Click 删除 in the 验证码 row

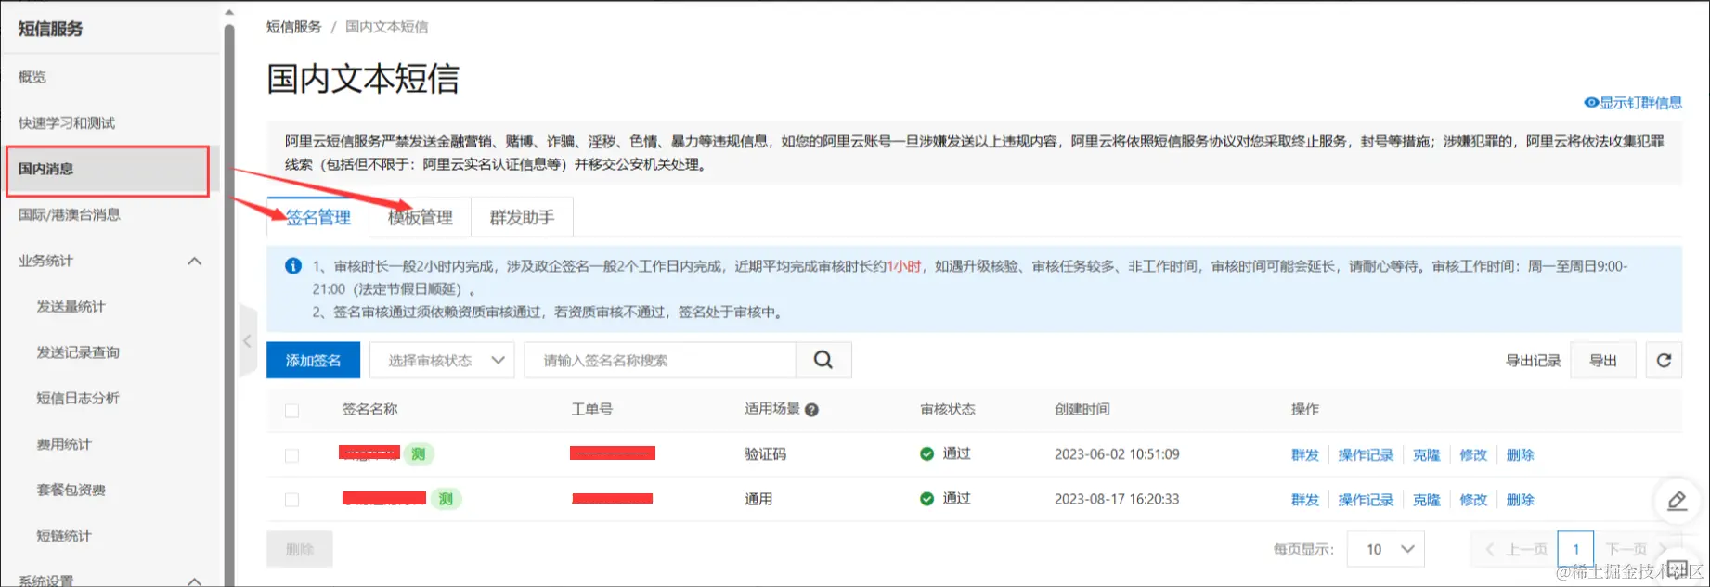pyautogui.click(x=1520, y=454)
